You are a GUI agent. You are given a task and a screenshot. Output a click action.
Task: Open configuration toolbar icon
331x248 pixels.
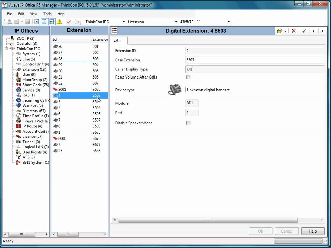click(x=17, y=22)
